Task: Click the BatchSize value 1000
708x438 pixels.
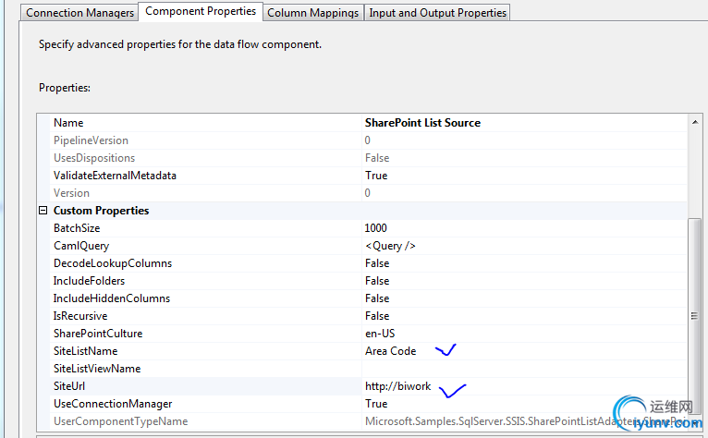Action: [x=375, y=228]
